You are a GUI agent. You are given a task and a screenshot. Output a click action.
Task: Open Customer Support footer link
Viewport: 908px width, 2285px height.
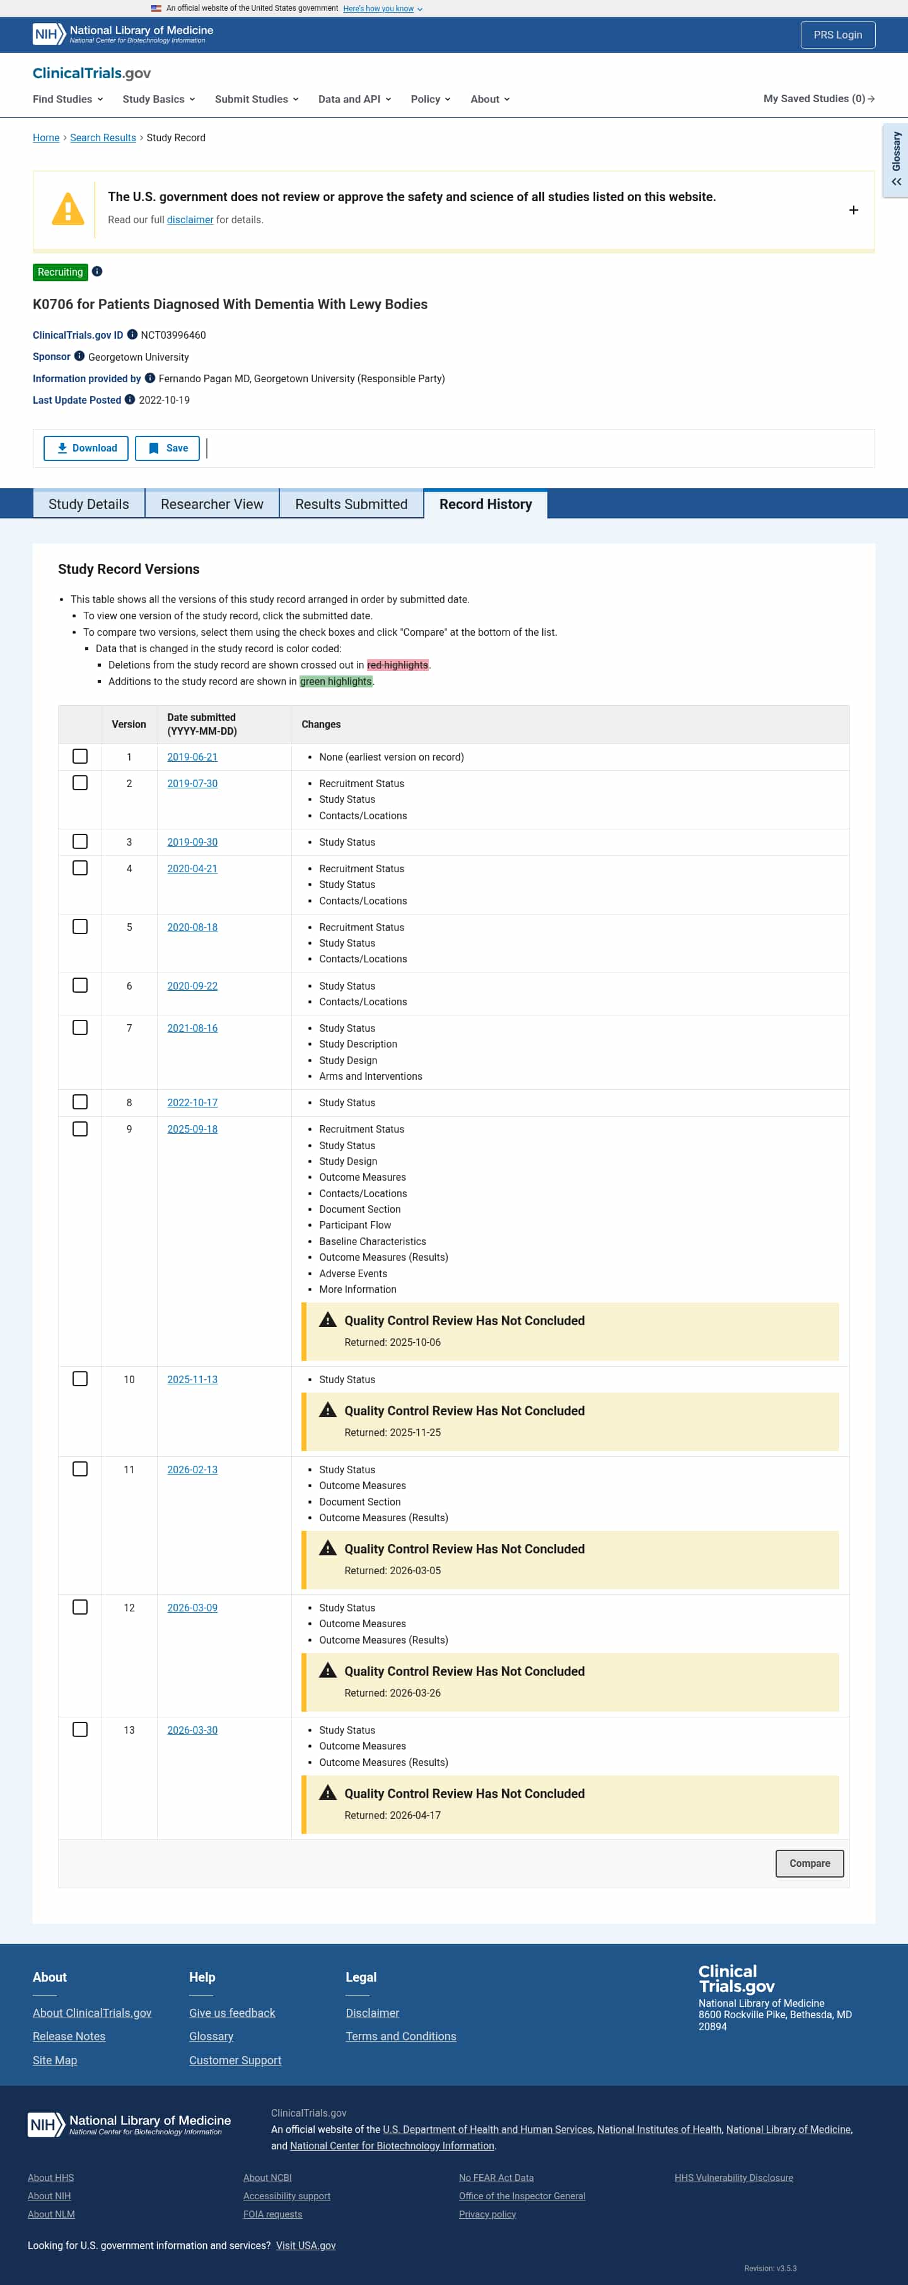(x=235, y=2060)
